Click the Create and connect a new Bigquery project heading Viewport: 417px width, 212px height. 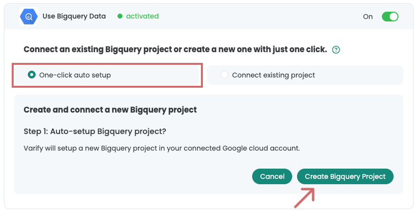coord(110,110)
